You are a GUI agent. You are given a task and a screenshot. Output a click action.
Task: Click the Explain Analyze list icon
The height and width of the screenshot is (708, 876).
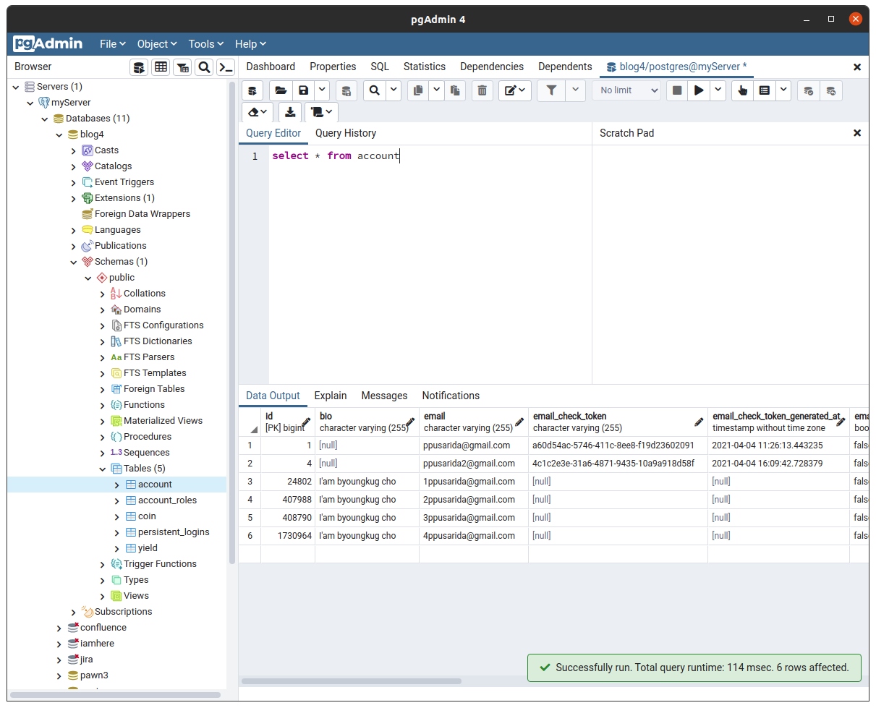[x=765, y=90]
